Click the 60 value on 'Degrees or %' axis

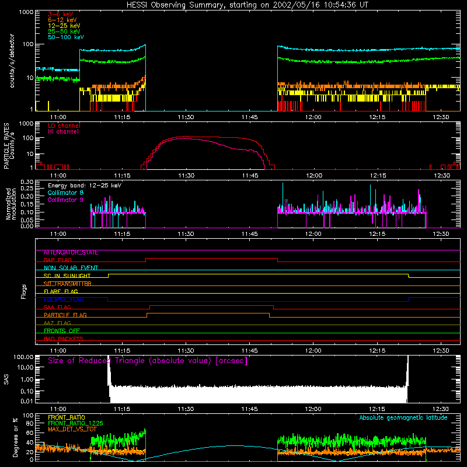(30, 433)
